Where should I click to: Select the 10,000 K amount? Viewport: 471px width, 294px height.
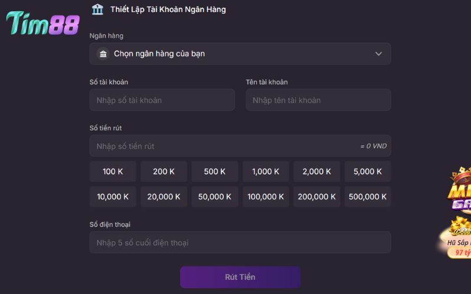pos(113,197)
